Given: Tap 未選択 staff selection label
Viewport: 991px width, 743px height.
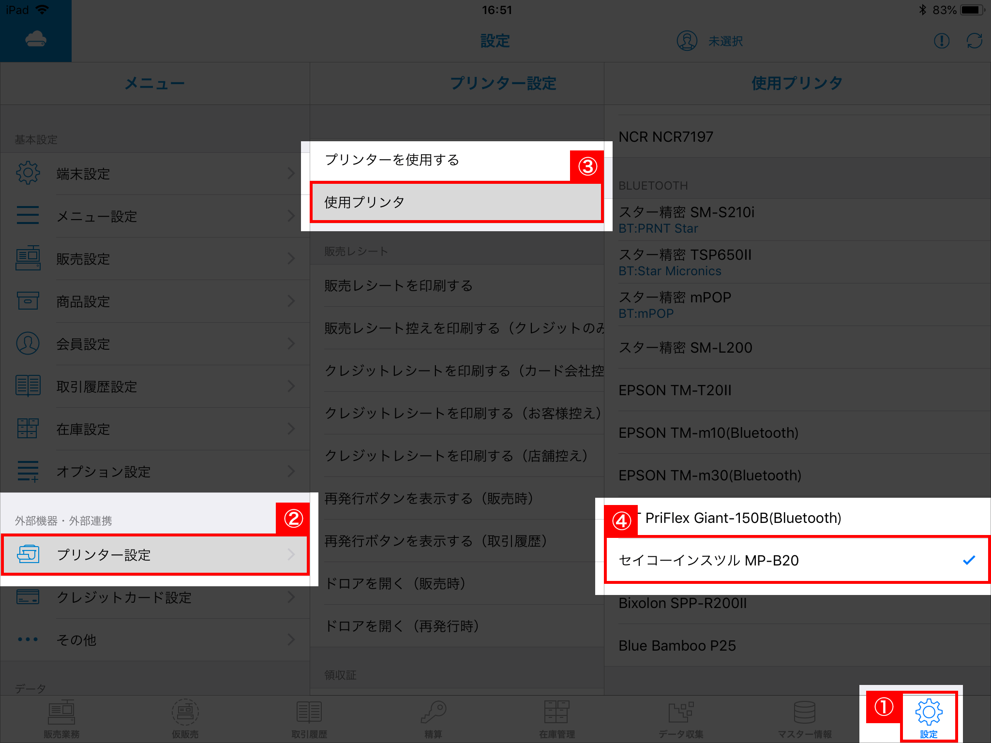Looking at the screenshot, I should click(x=725, y=41).
